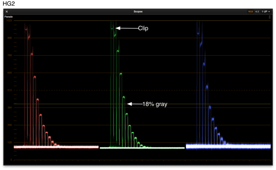Click the Scopes window title

point(138,11)
